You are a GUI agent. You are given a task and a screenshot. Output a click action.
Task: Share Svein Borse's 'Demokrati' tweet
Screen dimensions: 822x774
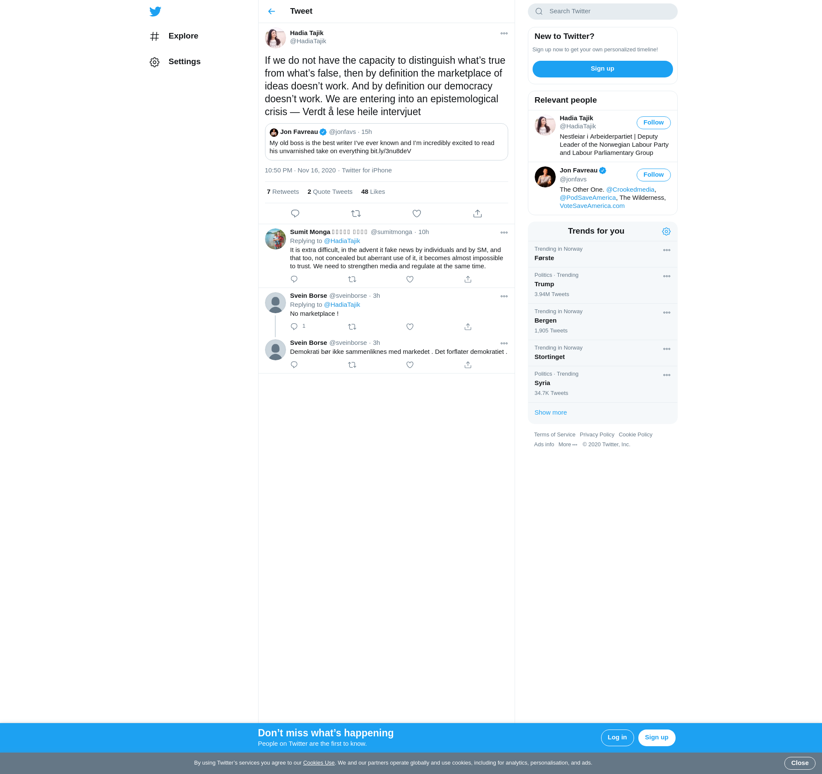tap(468, 365)
